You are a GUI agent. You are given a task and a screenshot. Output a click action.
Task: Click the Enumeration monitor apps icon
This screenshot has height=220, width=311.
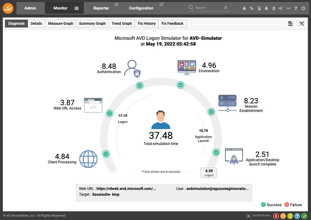point(187,68)
